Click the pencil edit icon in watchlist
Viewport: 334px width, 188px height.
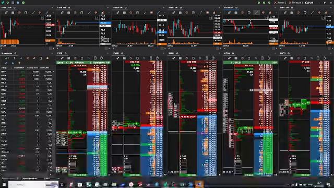6,63
